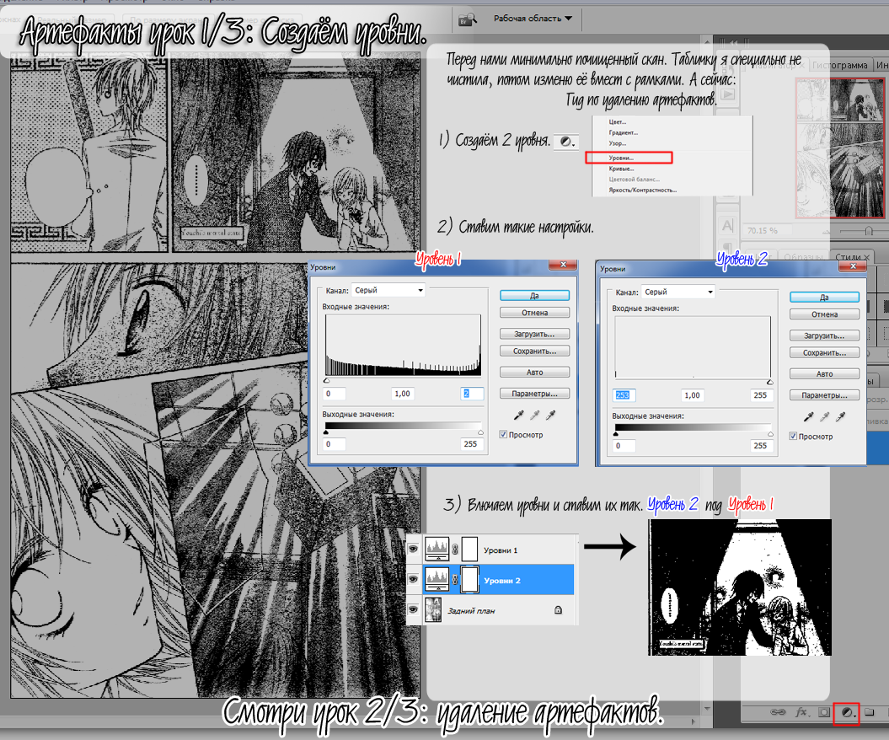Choose Градиент... from the adjustment menu

tap(623, 132)
